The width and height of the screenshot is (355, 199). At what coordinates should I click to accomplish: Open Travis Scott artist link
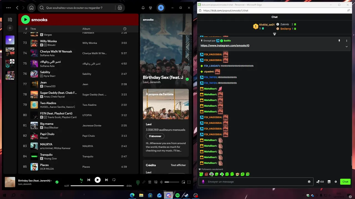point(54,117)
